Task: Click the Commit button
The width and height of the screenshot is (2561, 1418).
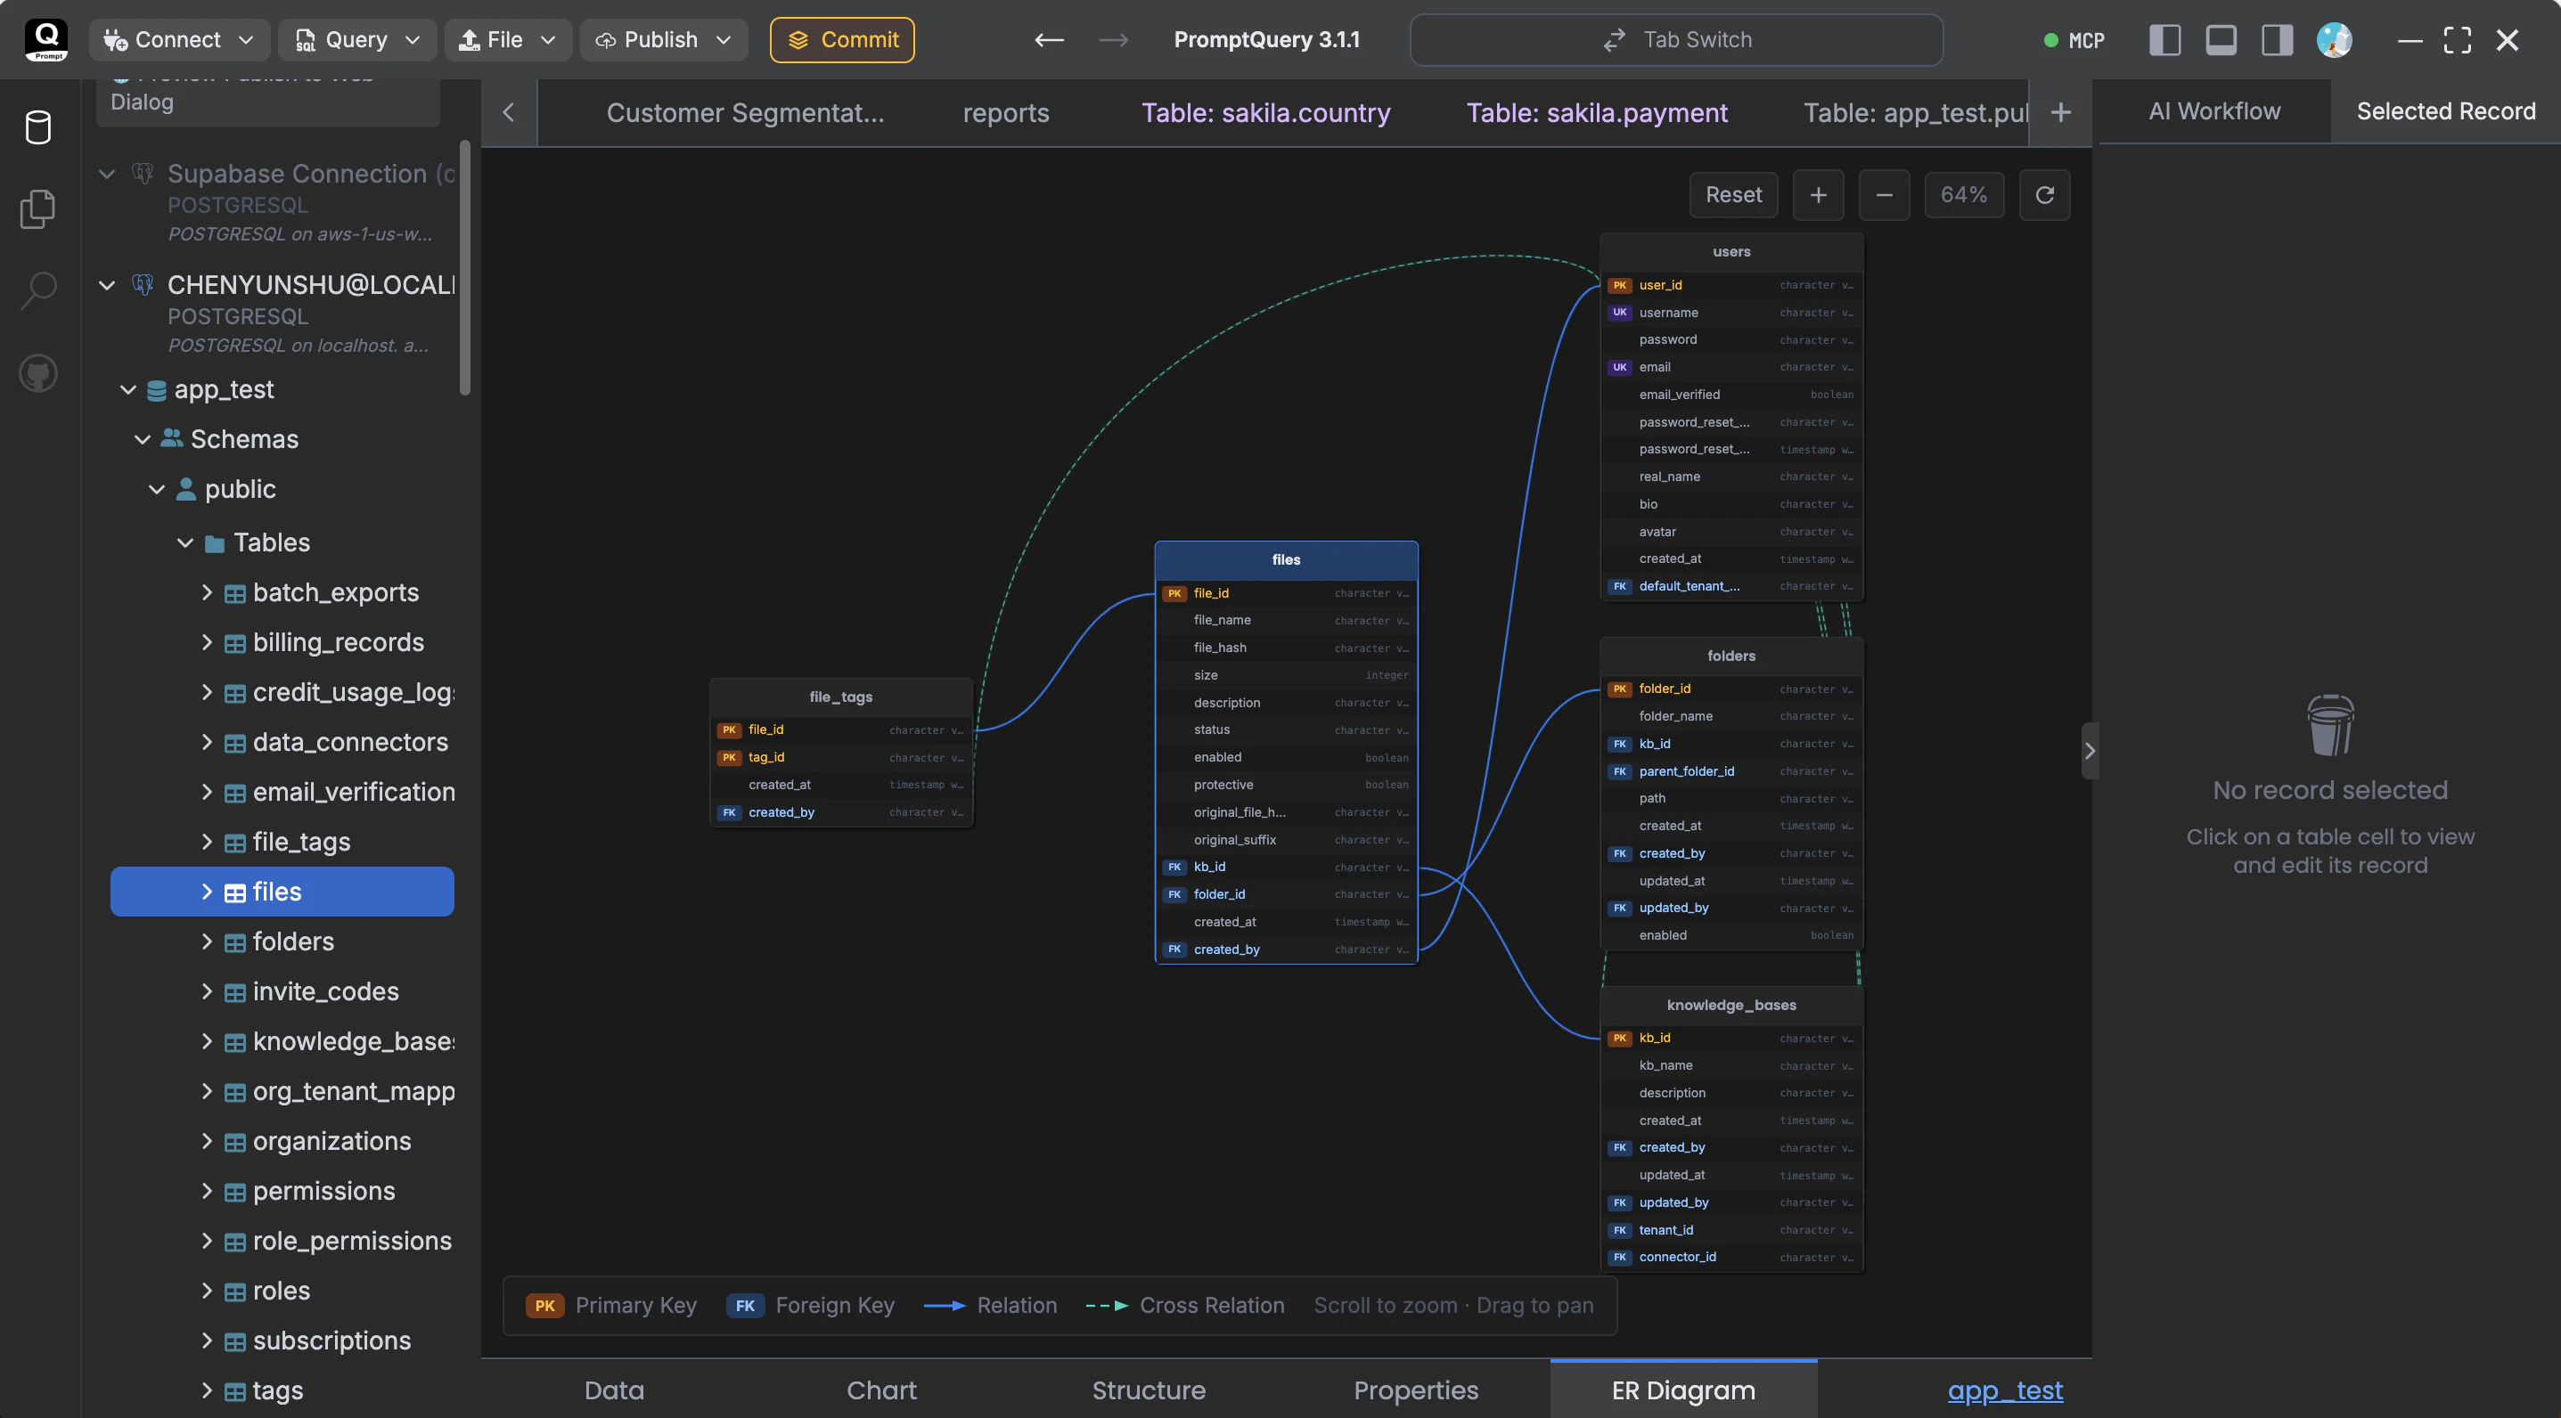Action: pos(842,40)
